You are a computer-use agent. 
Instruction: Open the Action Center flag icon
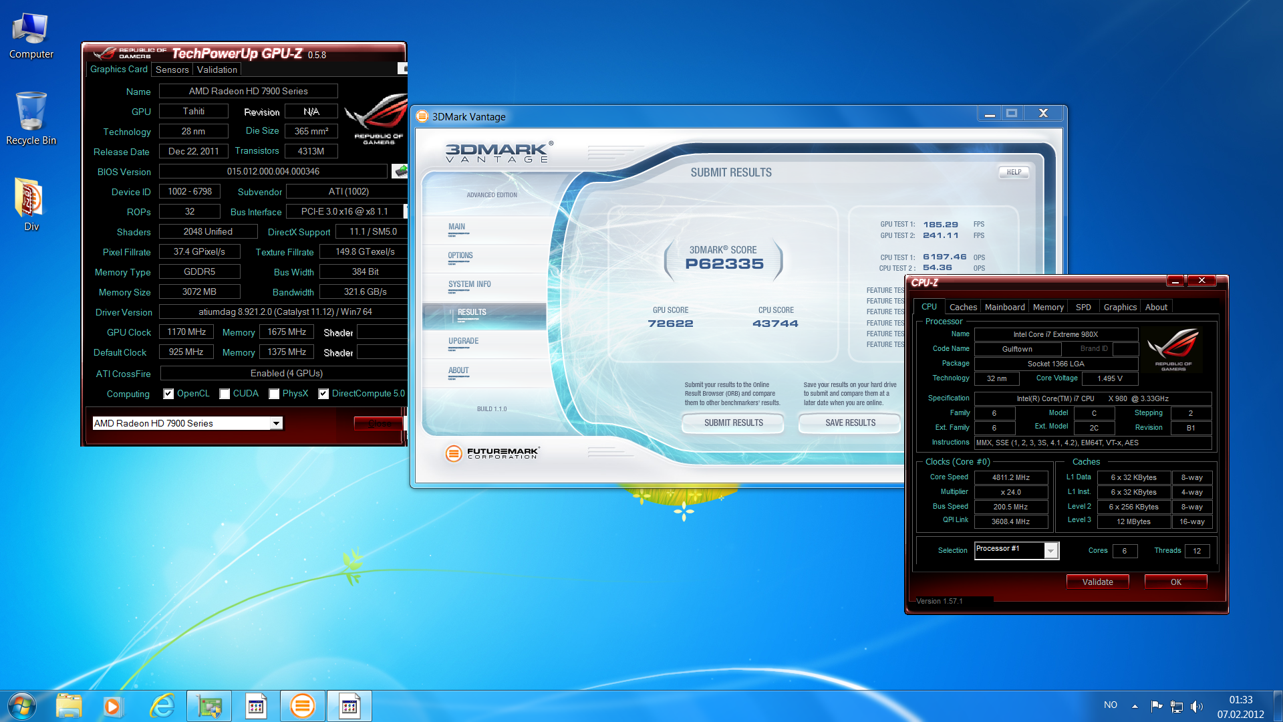point(1156,706)
